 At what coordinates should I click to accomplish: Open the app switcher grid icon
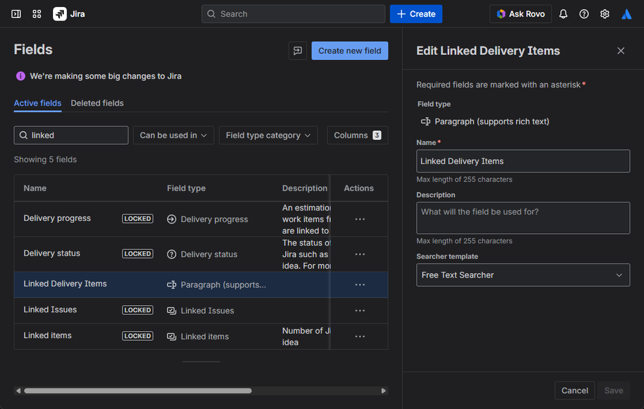37,14
